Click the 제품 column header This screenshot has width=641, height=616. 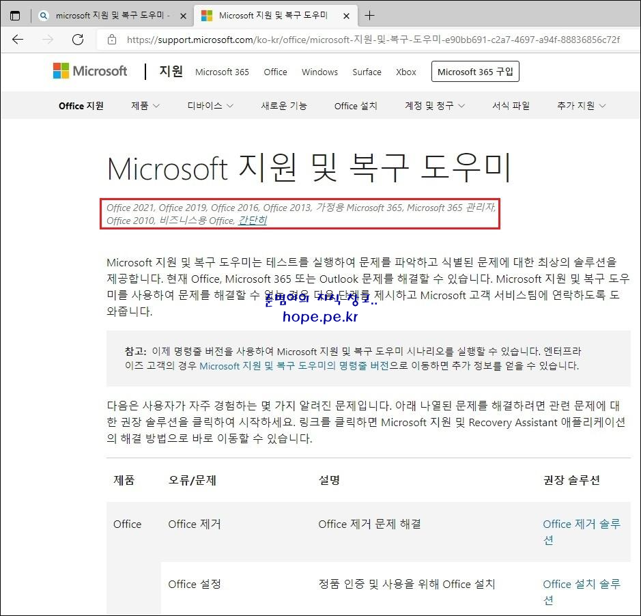point(124,480)
